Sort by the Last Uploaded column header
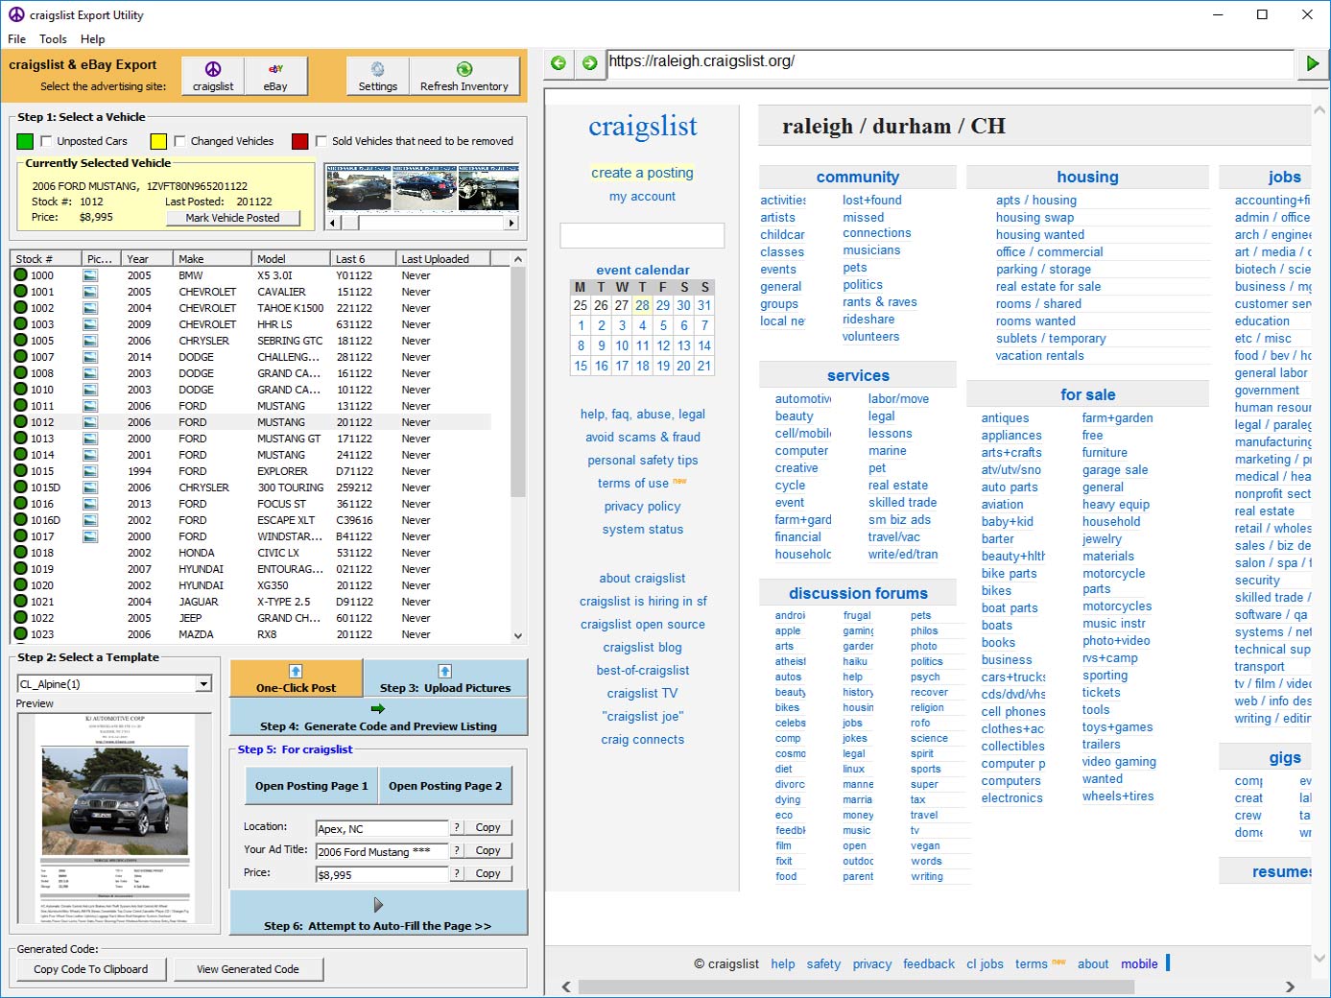The width and height of the screenshot is (1331, 998). 442,259
